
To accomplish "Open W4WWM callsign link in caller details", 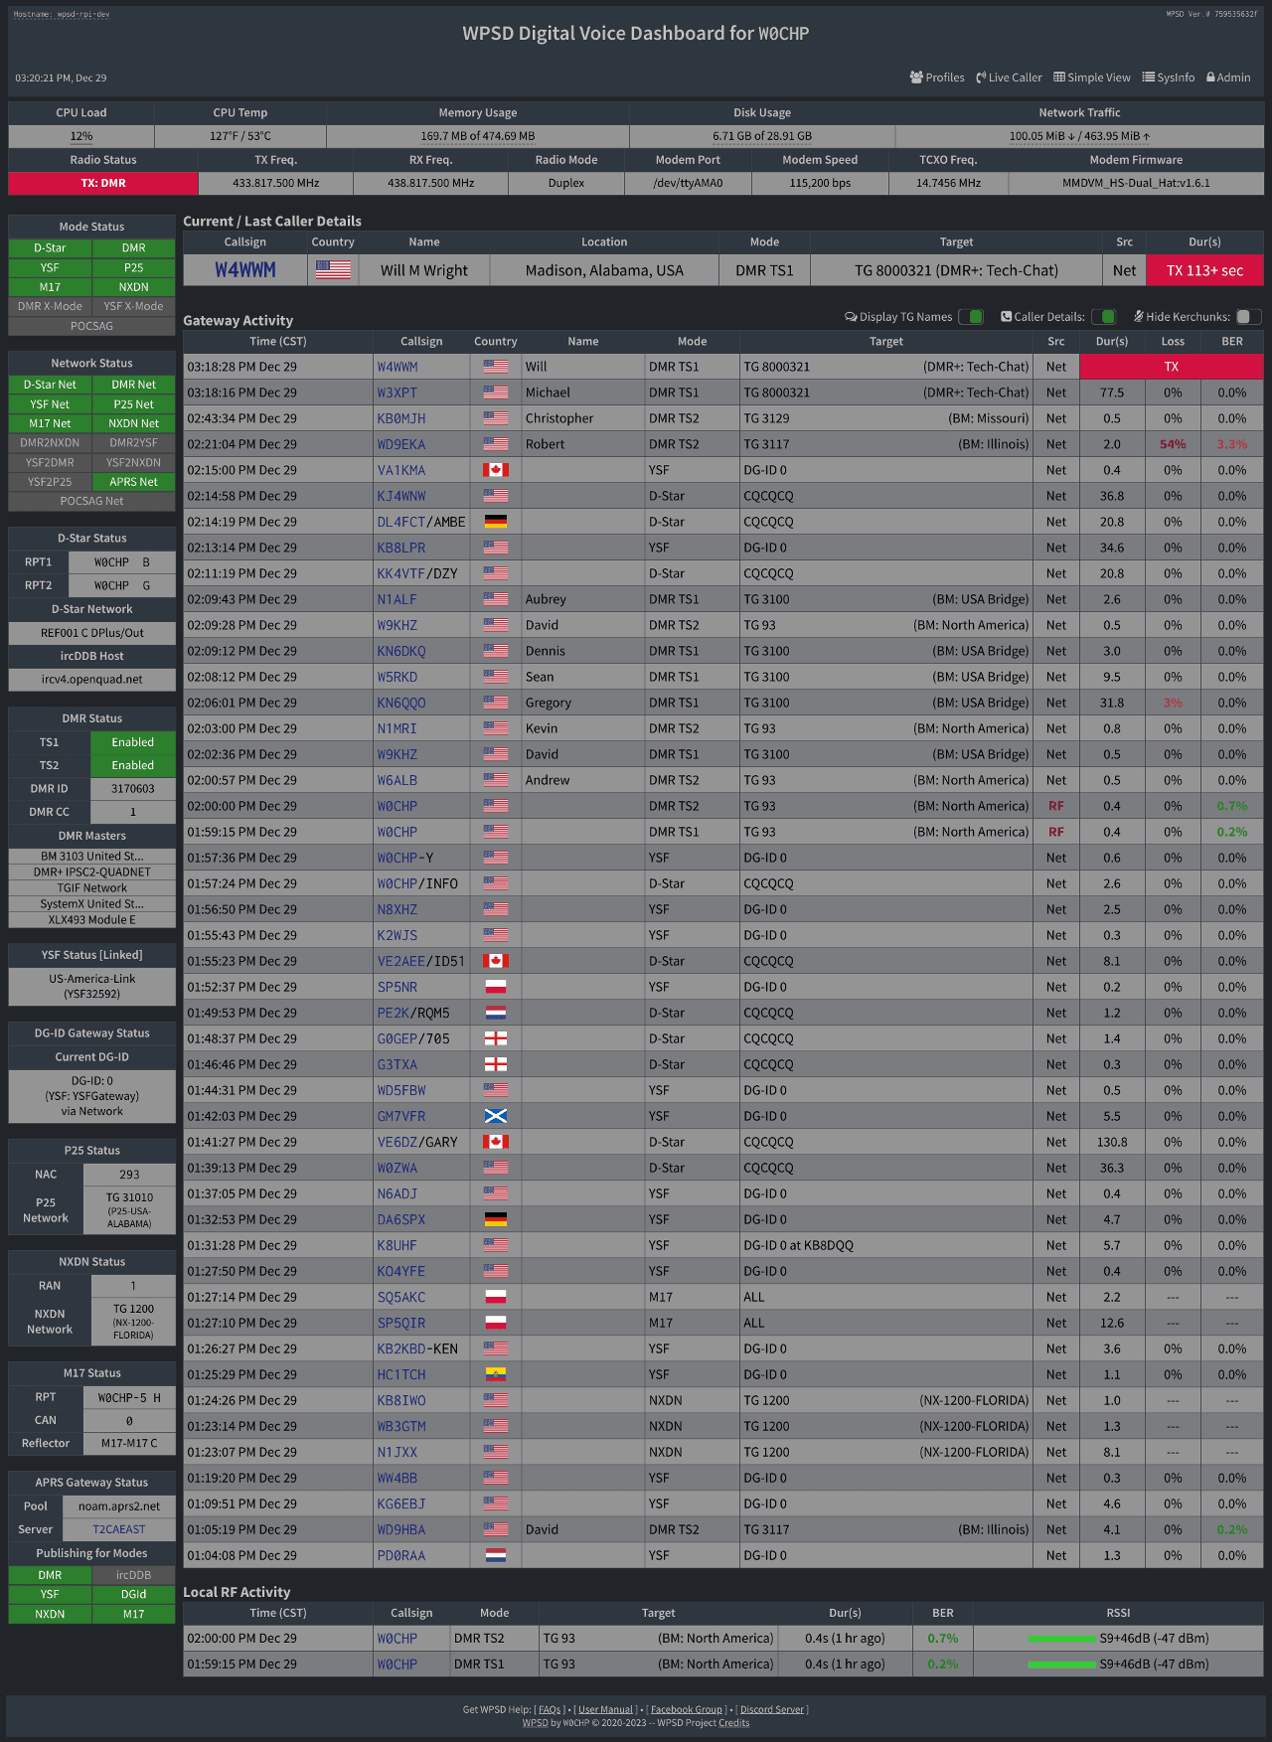I will coord(245,269).
